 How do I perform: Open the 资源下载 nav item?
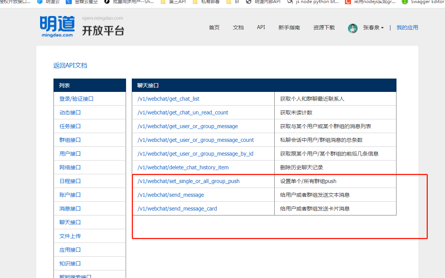point(324,27)
